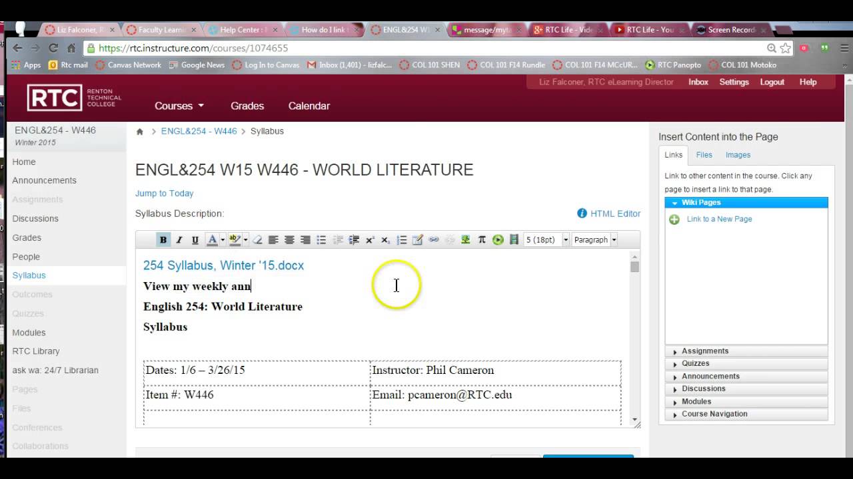Collapse the Wiki Pages section

(x=746, y=202)
